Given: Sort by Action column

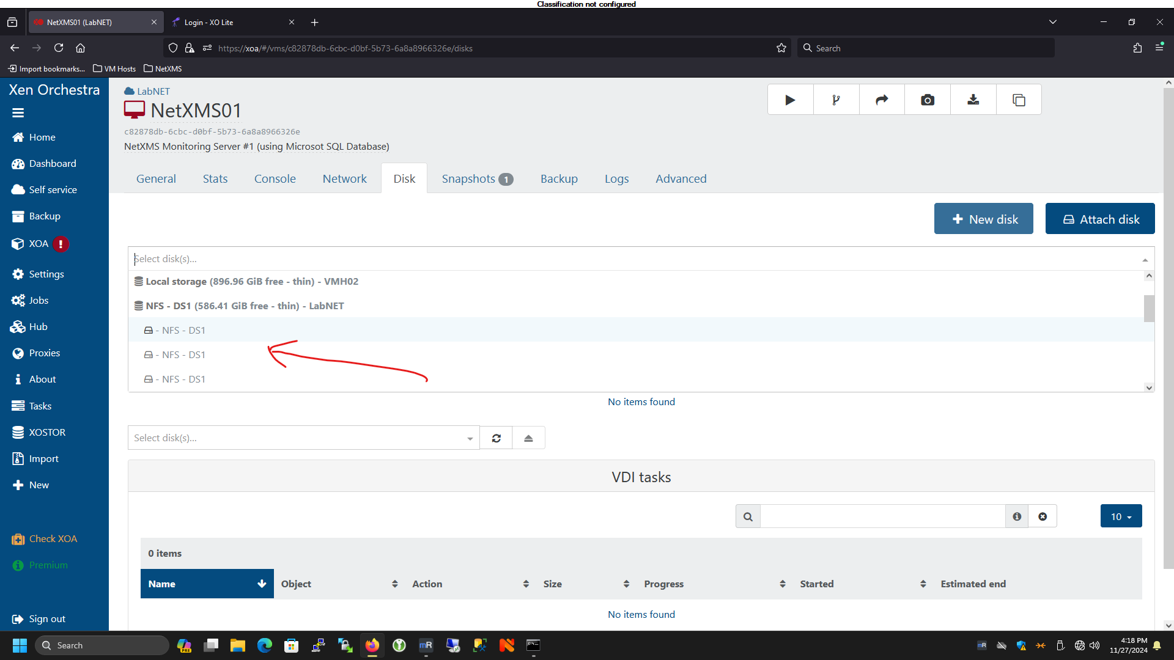Looking at the screenshot, I should (470, 584).
